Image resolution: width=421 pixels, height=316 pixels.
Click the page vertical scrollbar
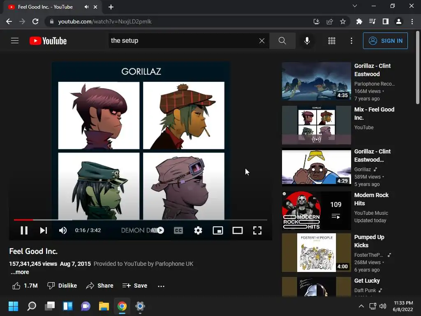(x=418, y=68)
